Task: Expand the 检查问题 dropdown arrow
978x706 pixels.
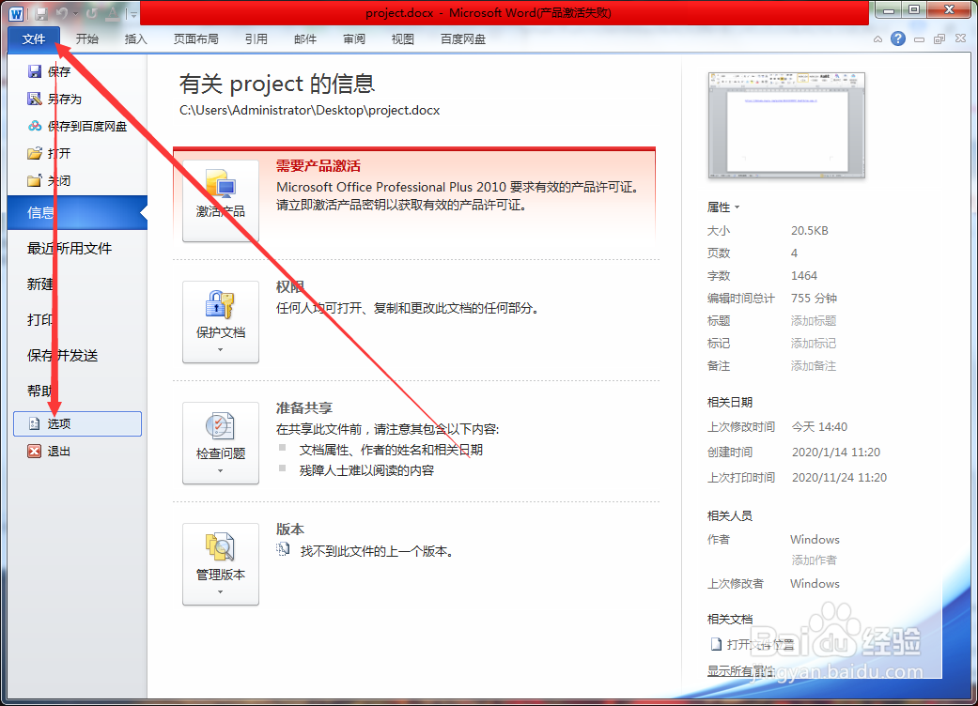Action: [220, 472]
